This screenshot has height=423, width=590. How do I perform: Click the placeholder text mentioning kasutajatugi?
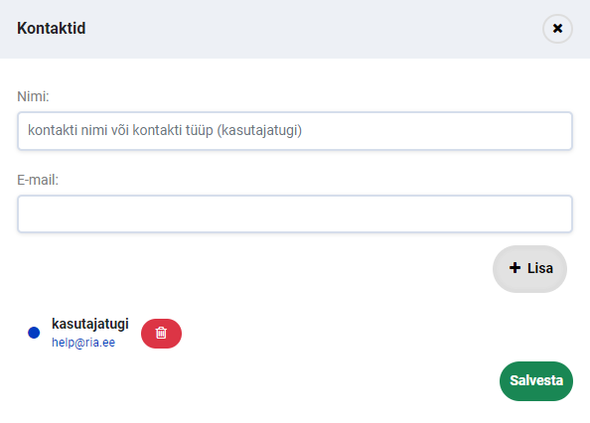point(165,130)
